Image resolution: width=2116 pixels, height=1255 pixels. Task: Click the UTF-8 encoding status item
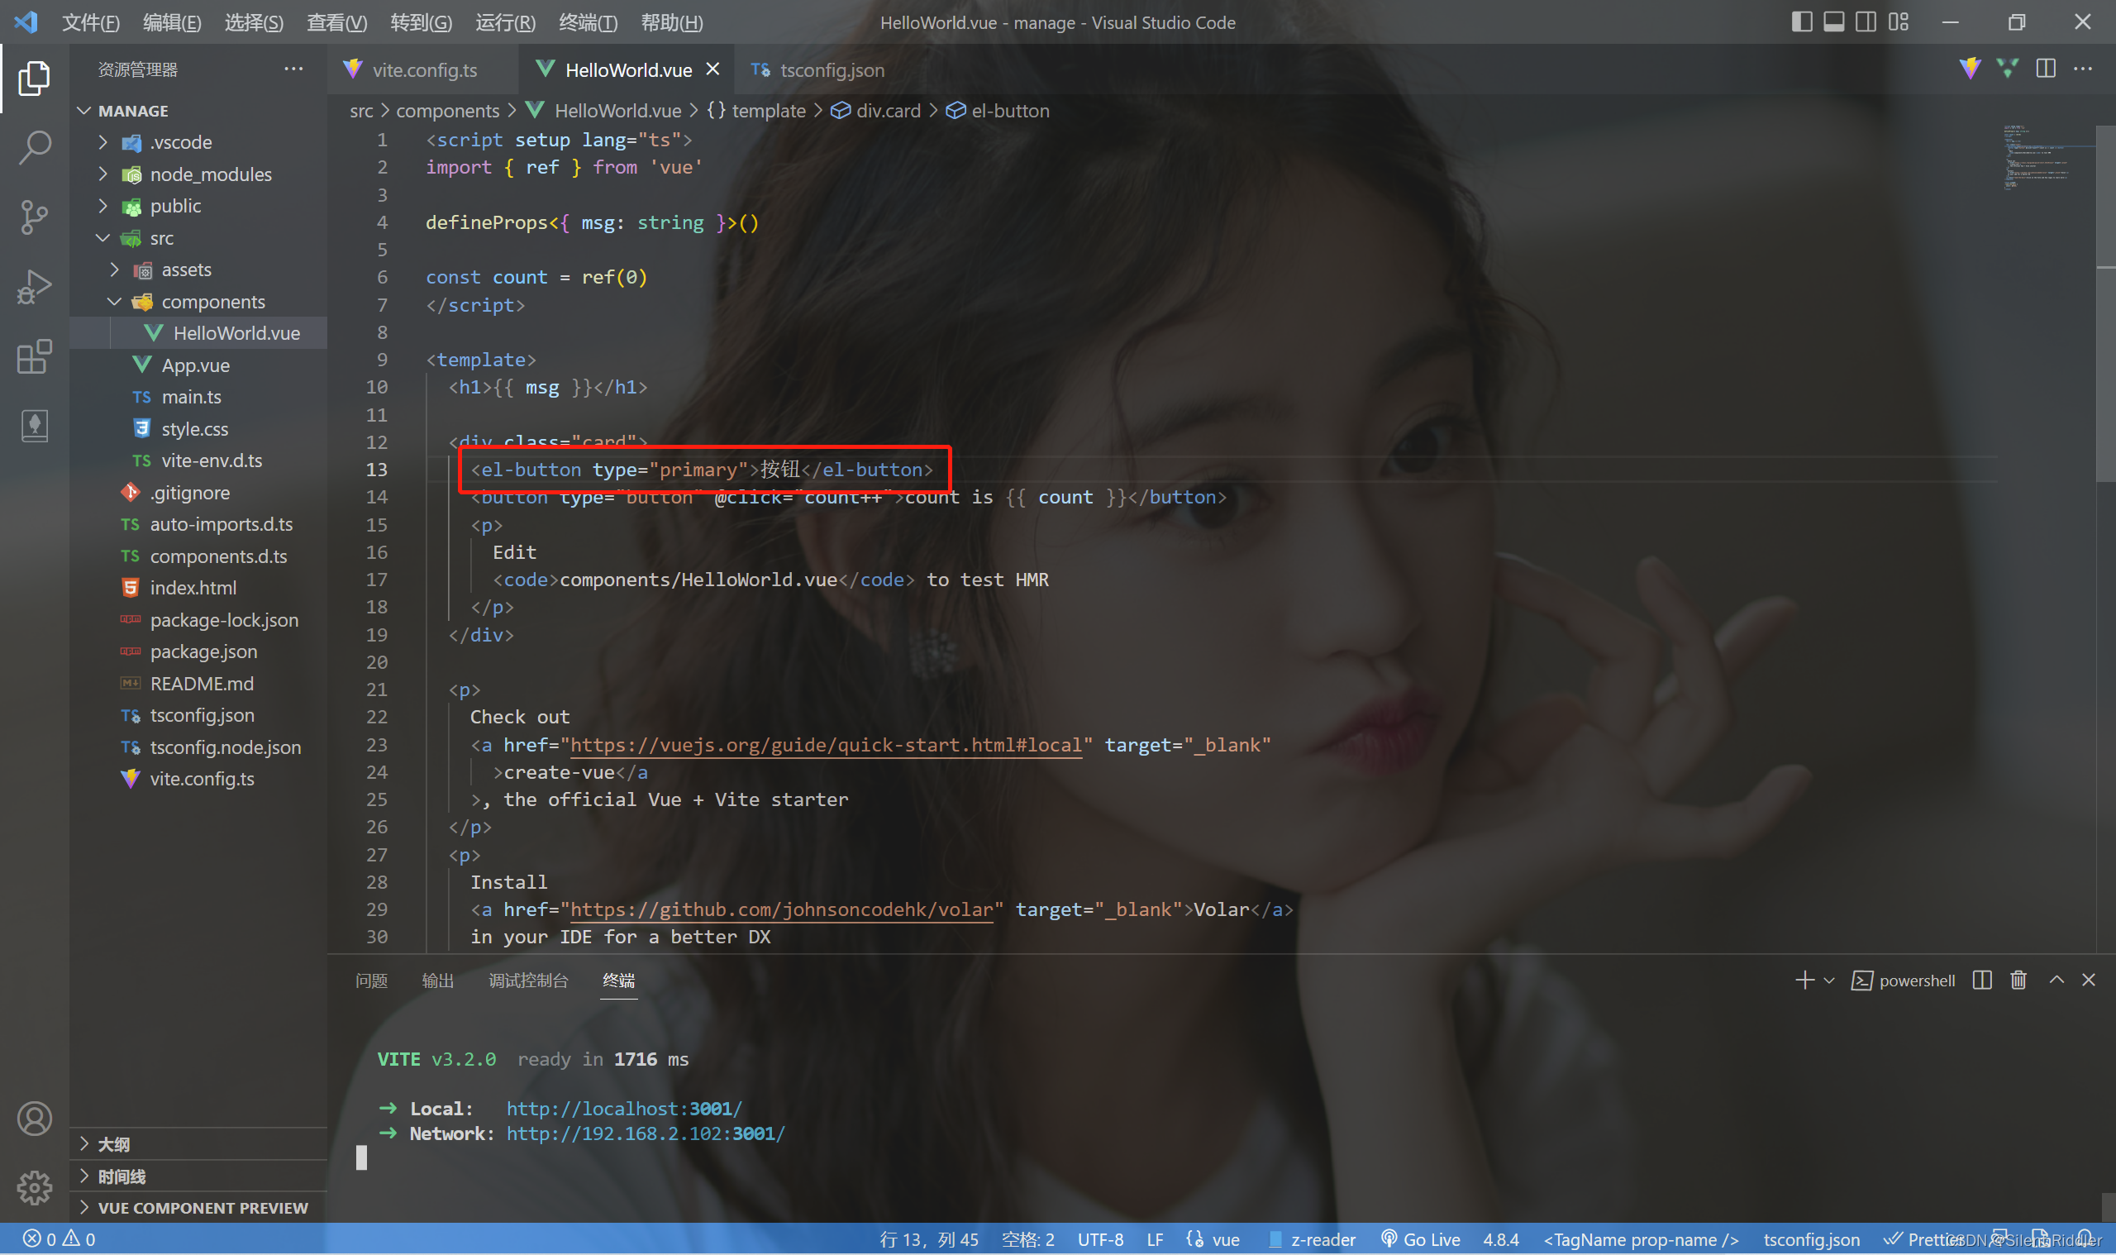click(x=1101, y=1240)
